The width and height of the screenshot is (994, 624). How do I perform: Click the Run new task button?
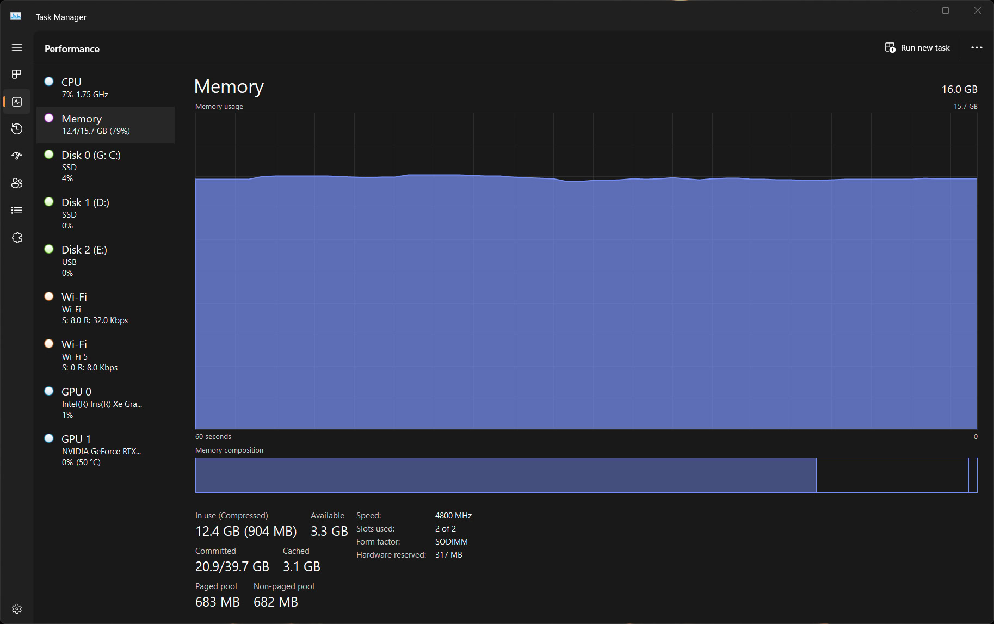point(917,48)
